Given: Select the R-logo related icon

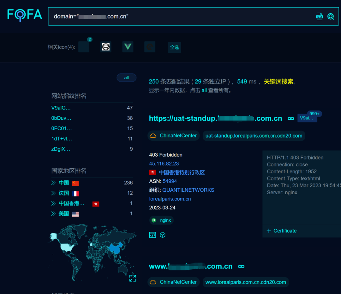Looking at the screenshot, I should (106, 47).
